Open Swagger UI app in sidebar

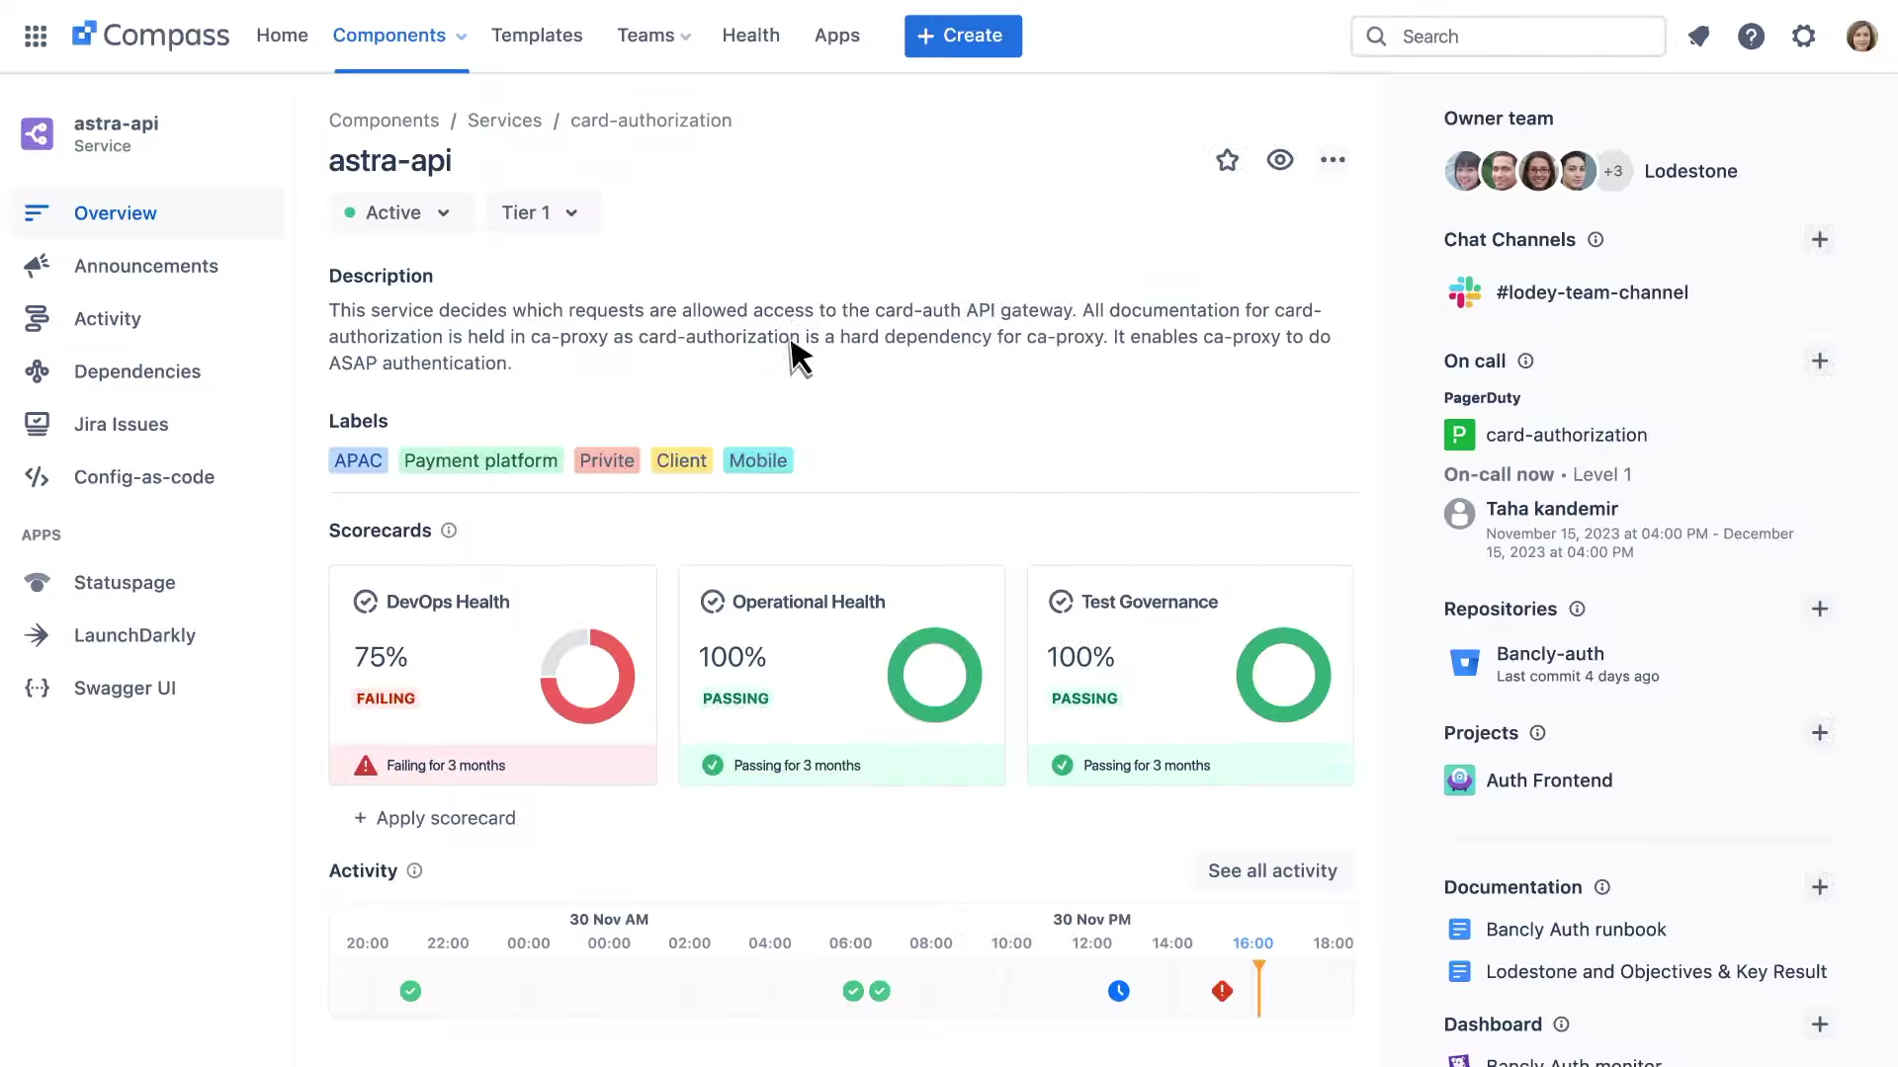point(147,689)
